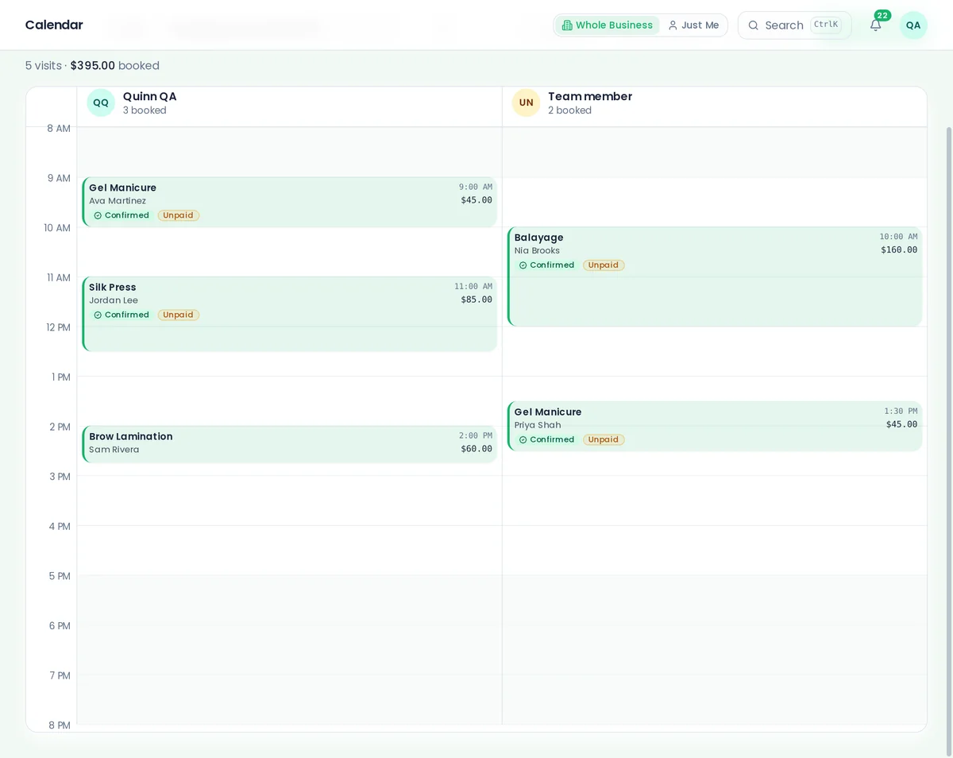Click Unpaid badge on Silk Press appointment
The image size is (953, 758).
click(x=179, y=315)
